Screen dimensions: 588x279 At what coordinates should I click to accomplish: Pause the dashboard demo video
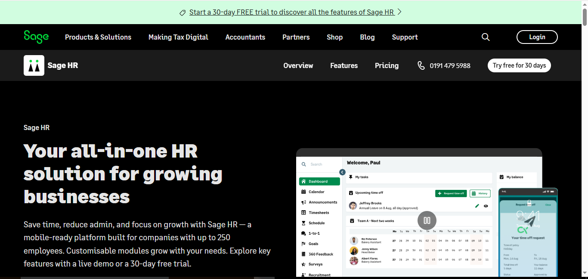coord(427,220)
